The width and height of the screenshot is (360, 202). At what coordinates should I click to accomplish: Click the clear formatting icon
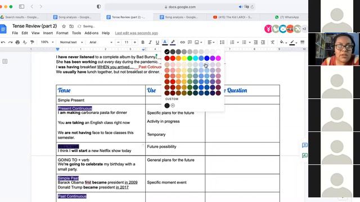(272, 42)
